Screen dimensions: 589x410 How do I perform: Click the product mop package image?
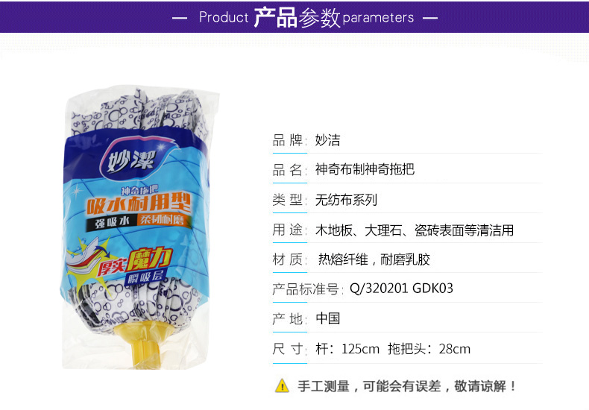pos(137,228)
